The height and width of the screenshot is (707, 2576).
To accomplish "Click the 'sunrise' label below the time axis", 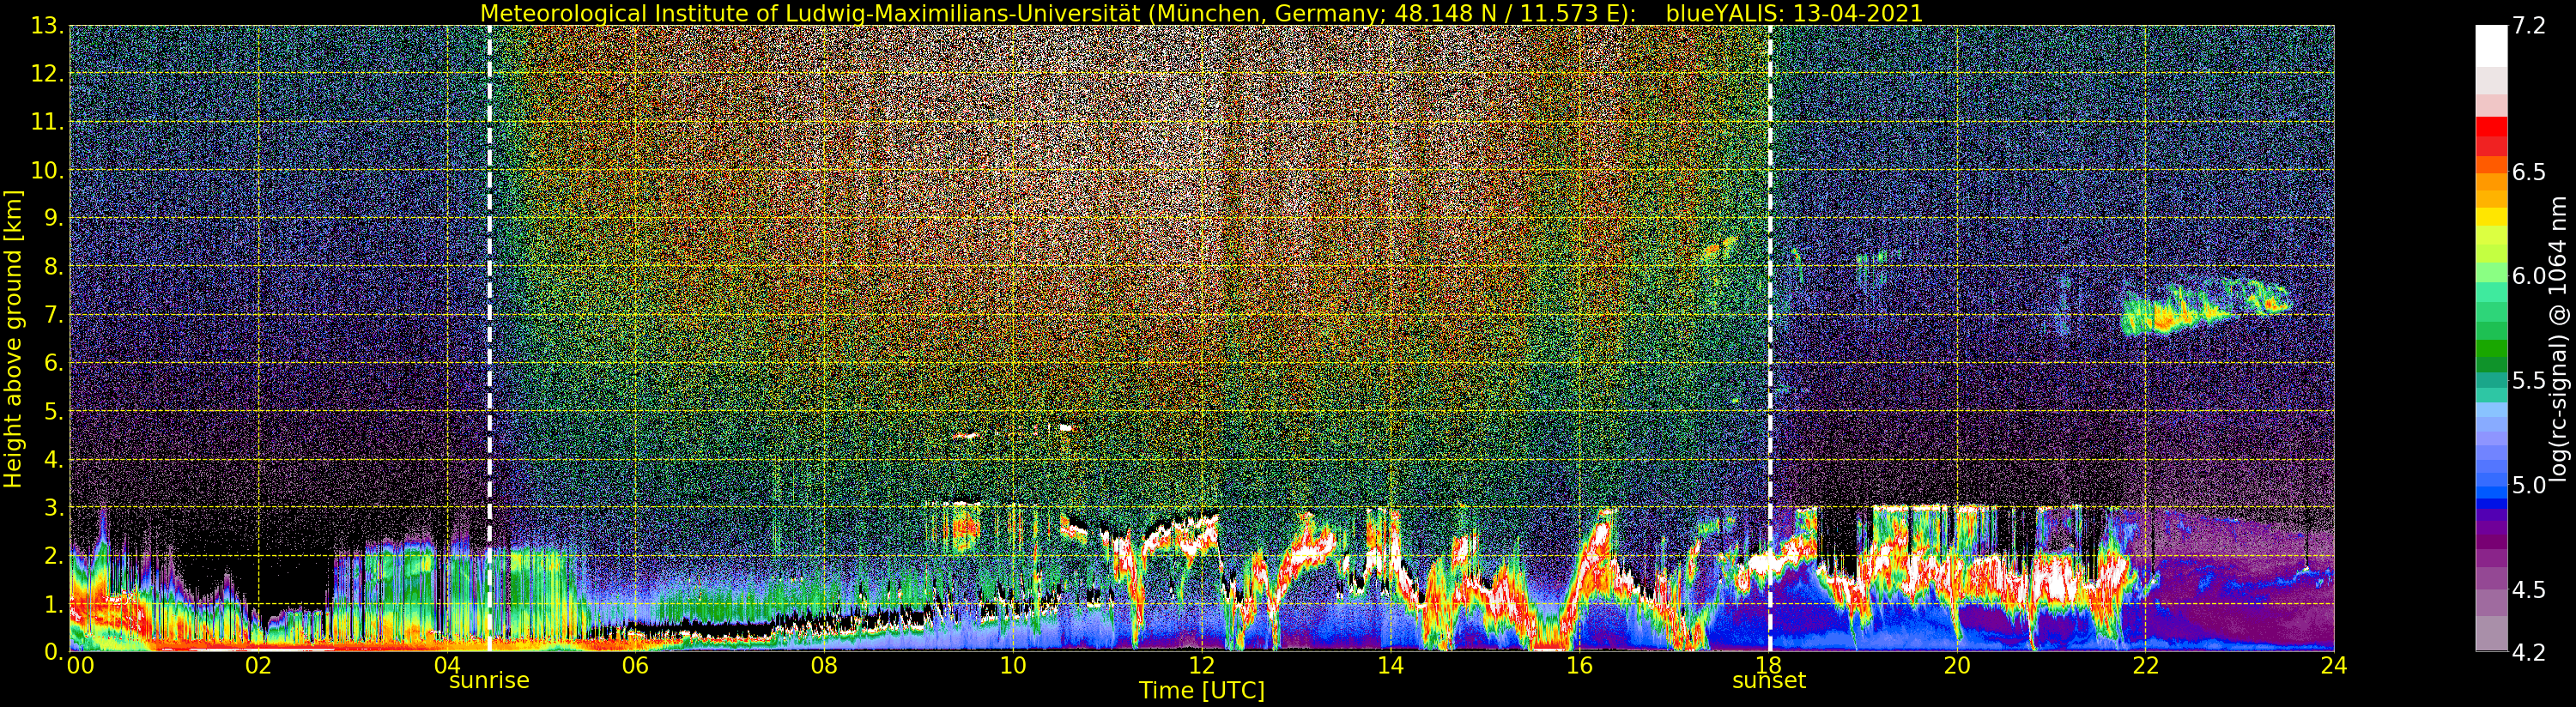I will 489,681.
